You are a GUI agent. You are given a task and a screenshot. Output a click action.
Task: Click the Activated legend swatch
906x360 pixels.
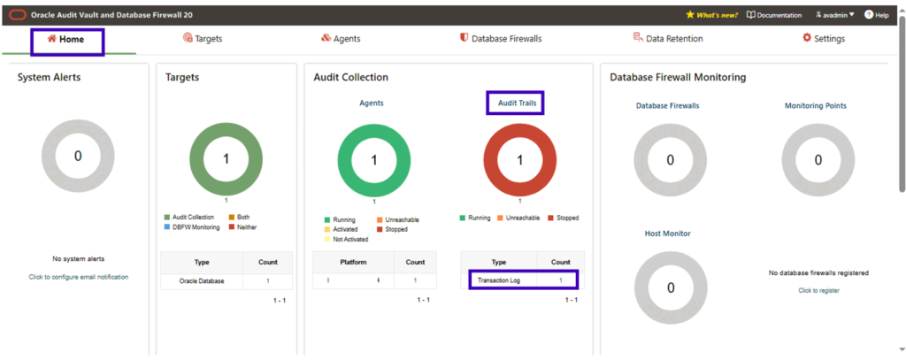pos(327,229)
